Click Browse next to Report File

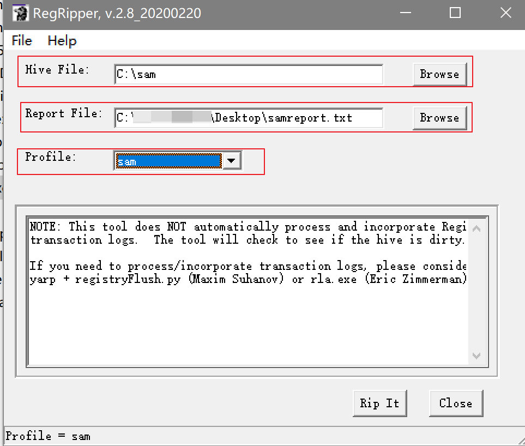click(439, 118)
